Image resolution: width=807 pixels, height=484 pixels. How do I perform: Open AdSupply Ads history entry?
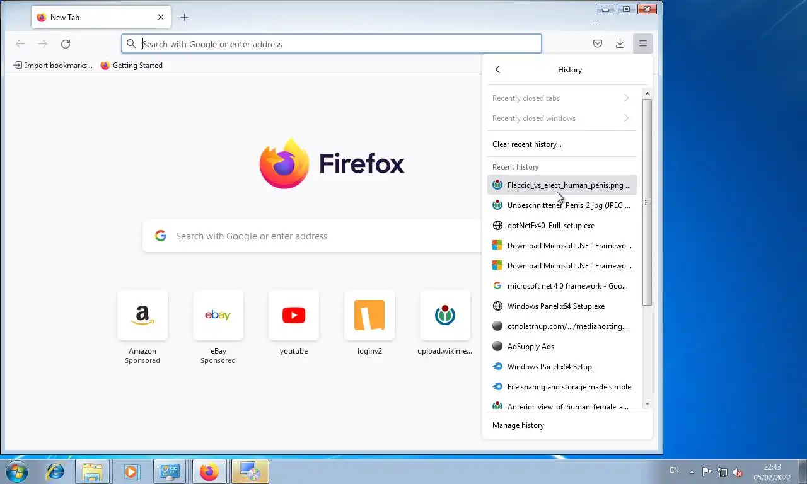562,347
